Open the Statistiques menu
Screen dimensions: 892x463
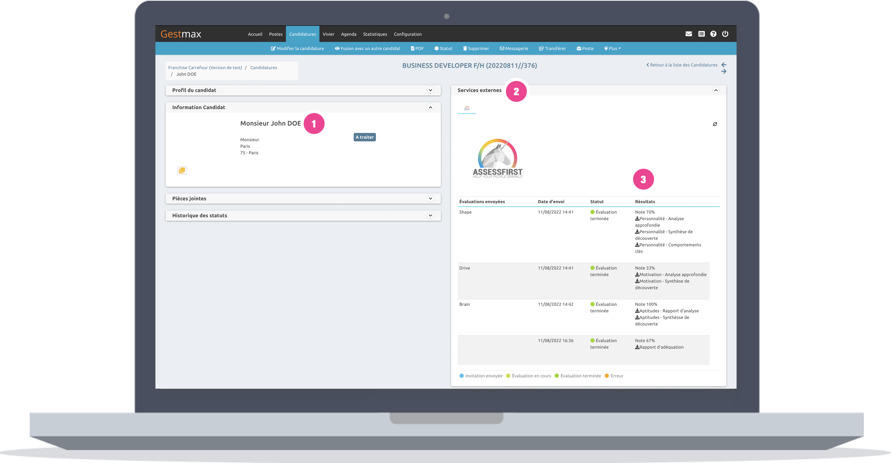[x=375, y=34]
